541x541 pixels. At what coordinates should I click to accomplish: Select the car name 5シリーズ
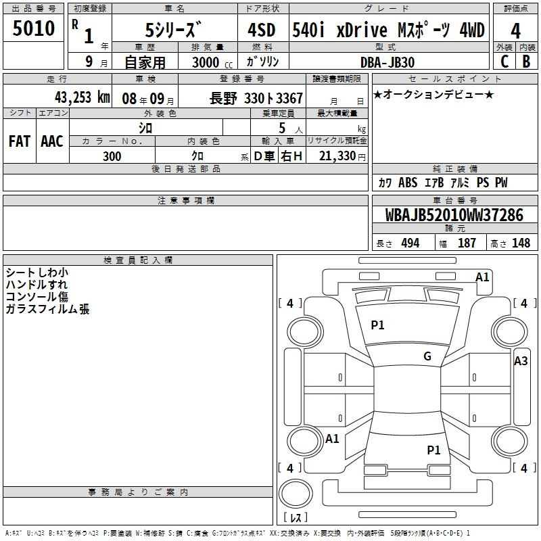173,29
